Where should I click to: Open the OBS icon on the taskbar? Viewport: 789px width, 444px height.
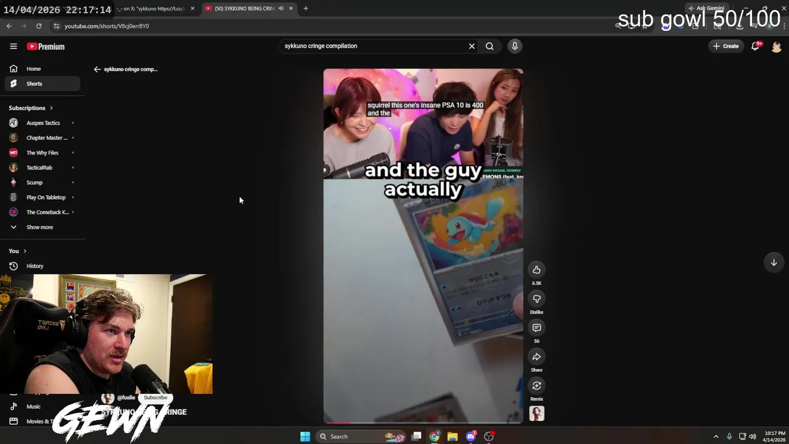tap(489, 437)
